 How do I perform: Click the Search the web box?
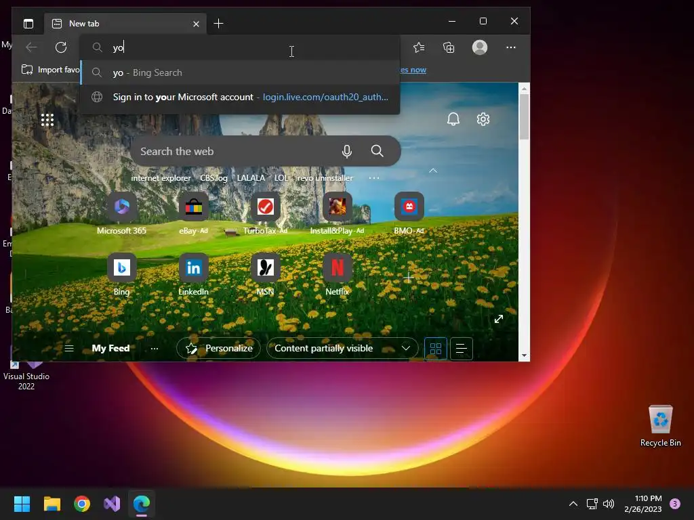tap(266, 151)
